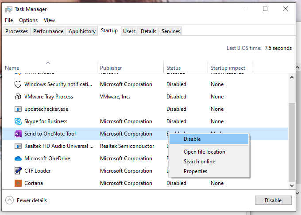Choose Properties in context menu

[209, 171]
